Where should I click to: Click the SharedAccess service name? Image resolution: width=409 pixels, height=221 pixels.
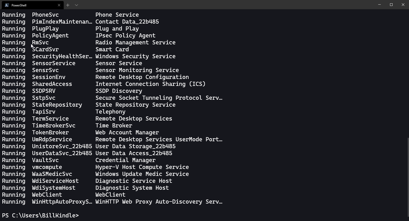click(x=52, y=84)
